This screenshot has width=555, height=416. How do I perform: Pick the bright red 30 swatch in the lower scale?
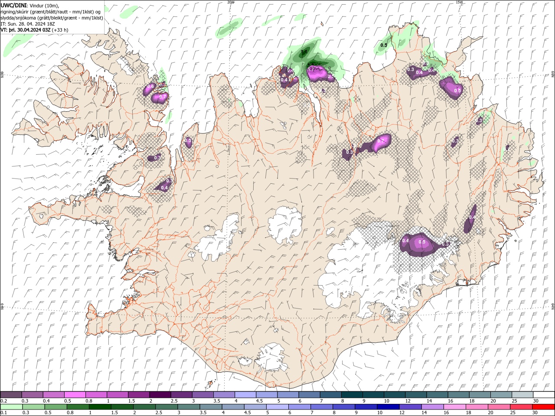pyautogui.click(x=543, y=407)
